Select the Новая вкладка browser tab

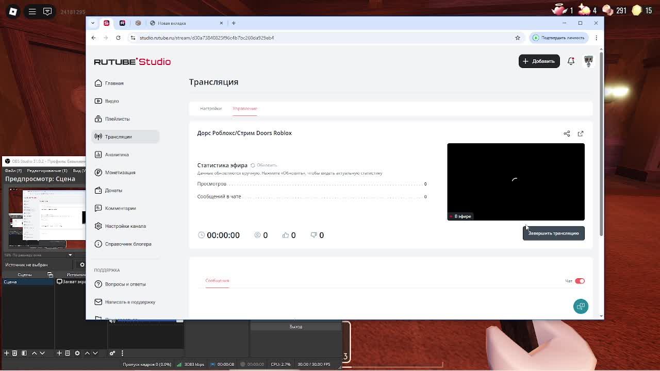(x=187, y=23)
